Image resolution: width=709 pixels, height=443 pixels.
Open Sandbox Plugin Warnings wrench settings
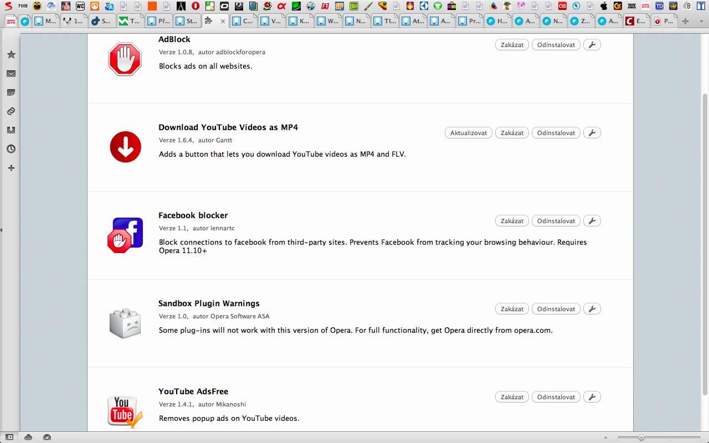coord(592,309)
